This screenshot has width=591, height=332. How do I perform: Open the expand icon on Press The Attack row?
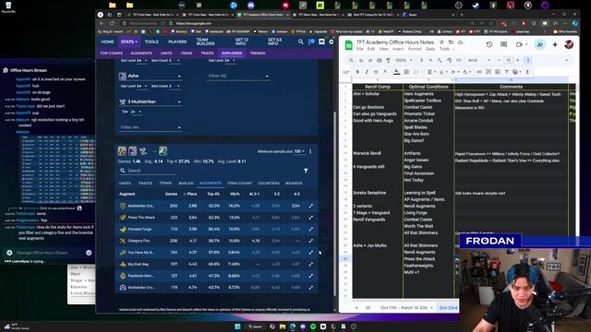pyautogui.click(x=310, y=218)
